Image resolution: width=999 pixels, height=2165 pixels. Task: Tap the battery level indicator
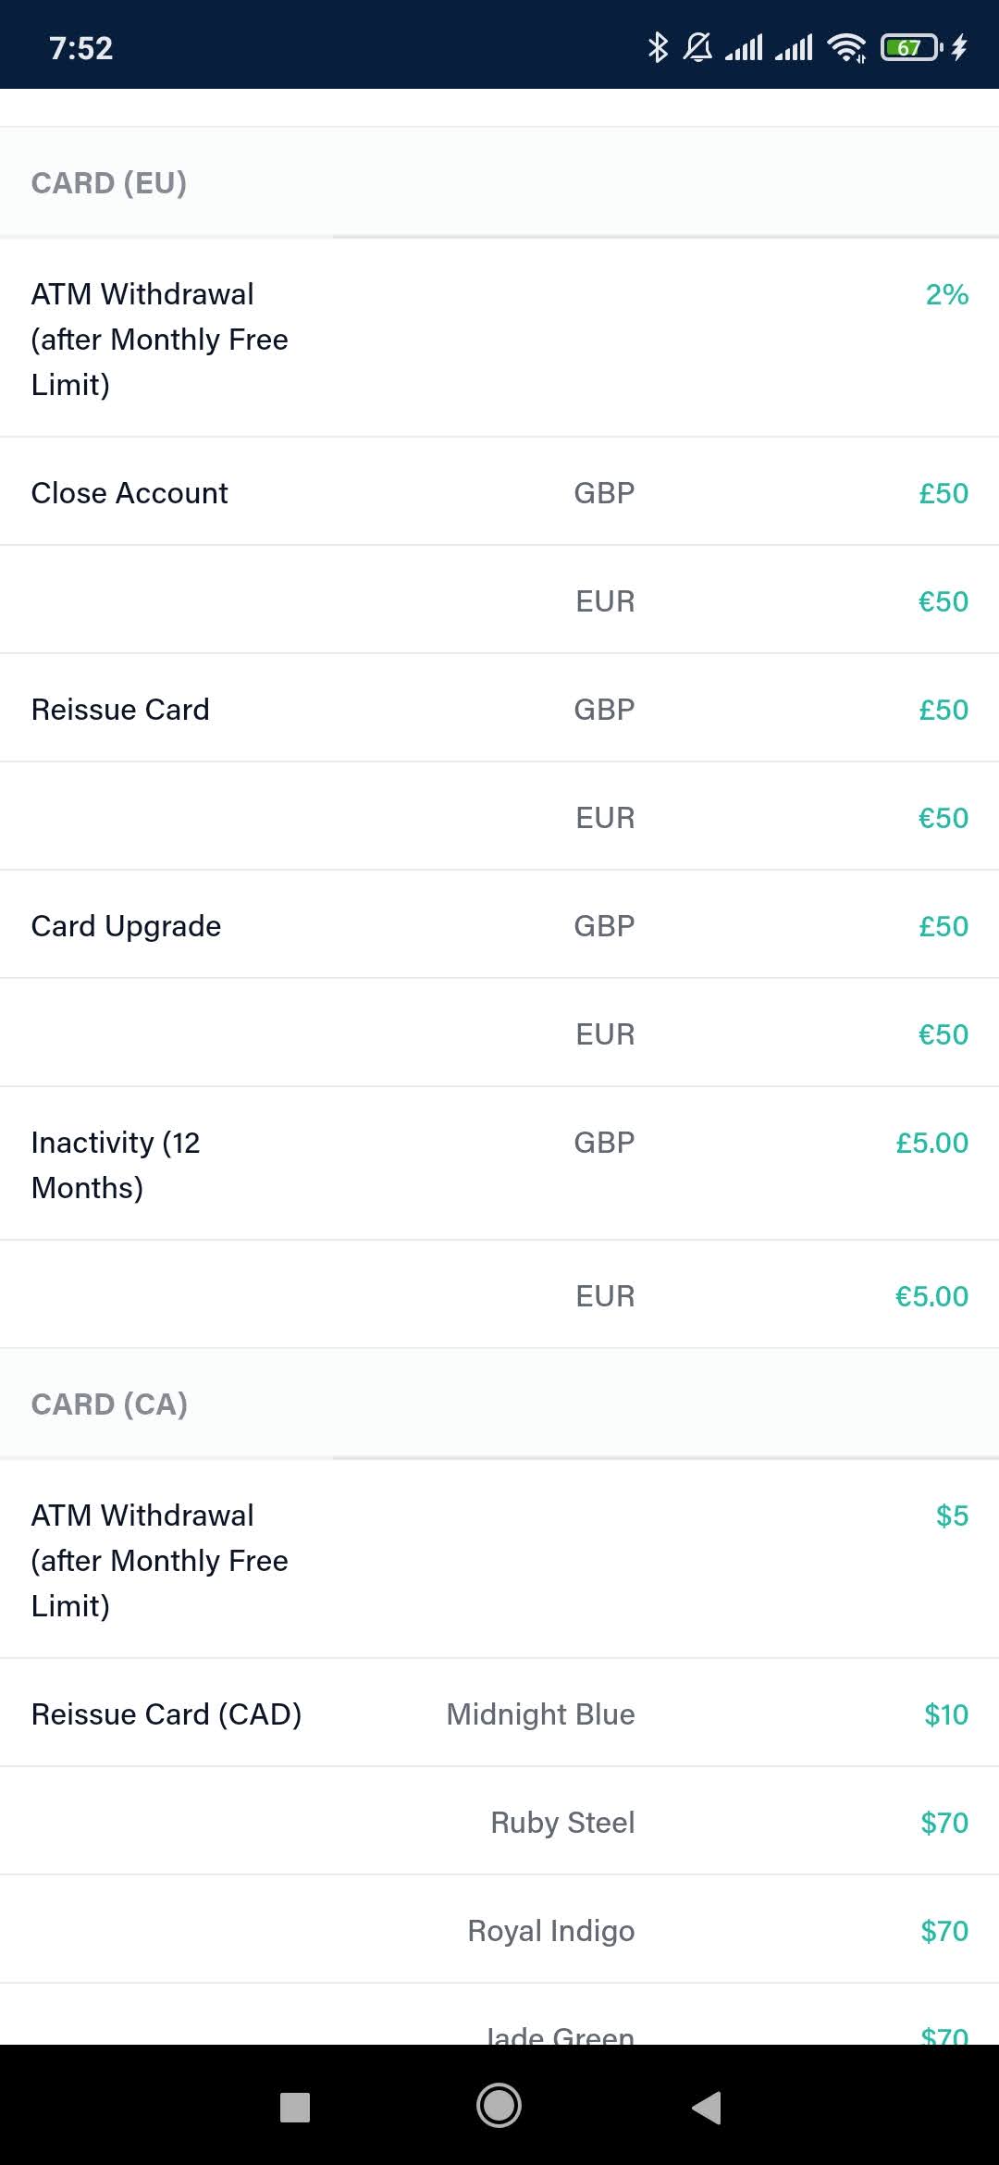[911, 47]
